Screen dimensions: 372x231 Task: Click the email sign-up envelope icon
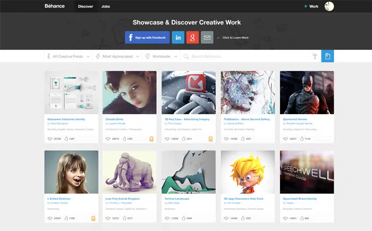click(207, 37)
